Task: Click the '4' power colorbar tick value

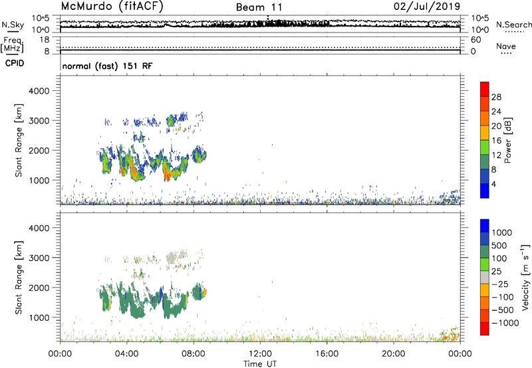Action: (x=494, y=184)
